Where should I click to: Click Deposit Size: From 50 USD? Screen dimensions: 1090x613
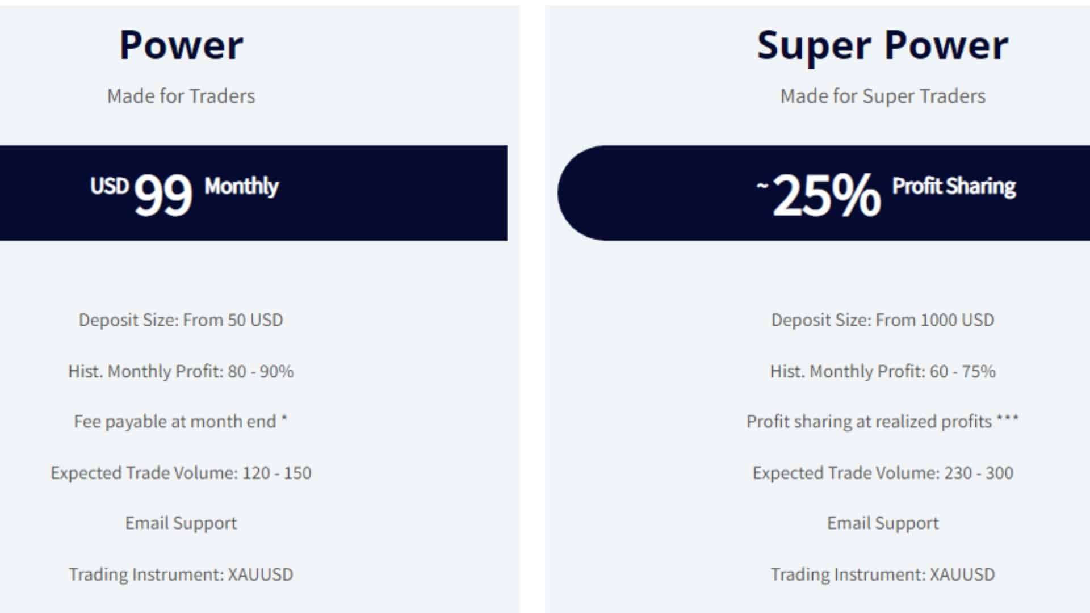click(x=181, y=320)
